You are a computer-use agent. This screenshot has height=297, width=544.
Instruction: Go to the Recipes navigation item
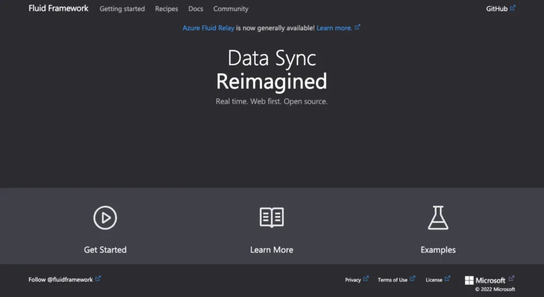coord(166,9)
